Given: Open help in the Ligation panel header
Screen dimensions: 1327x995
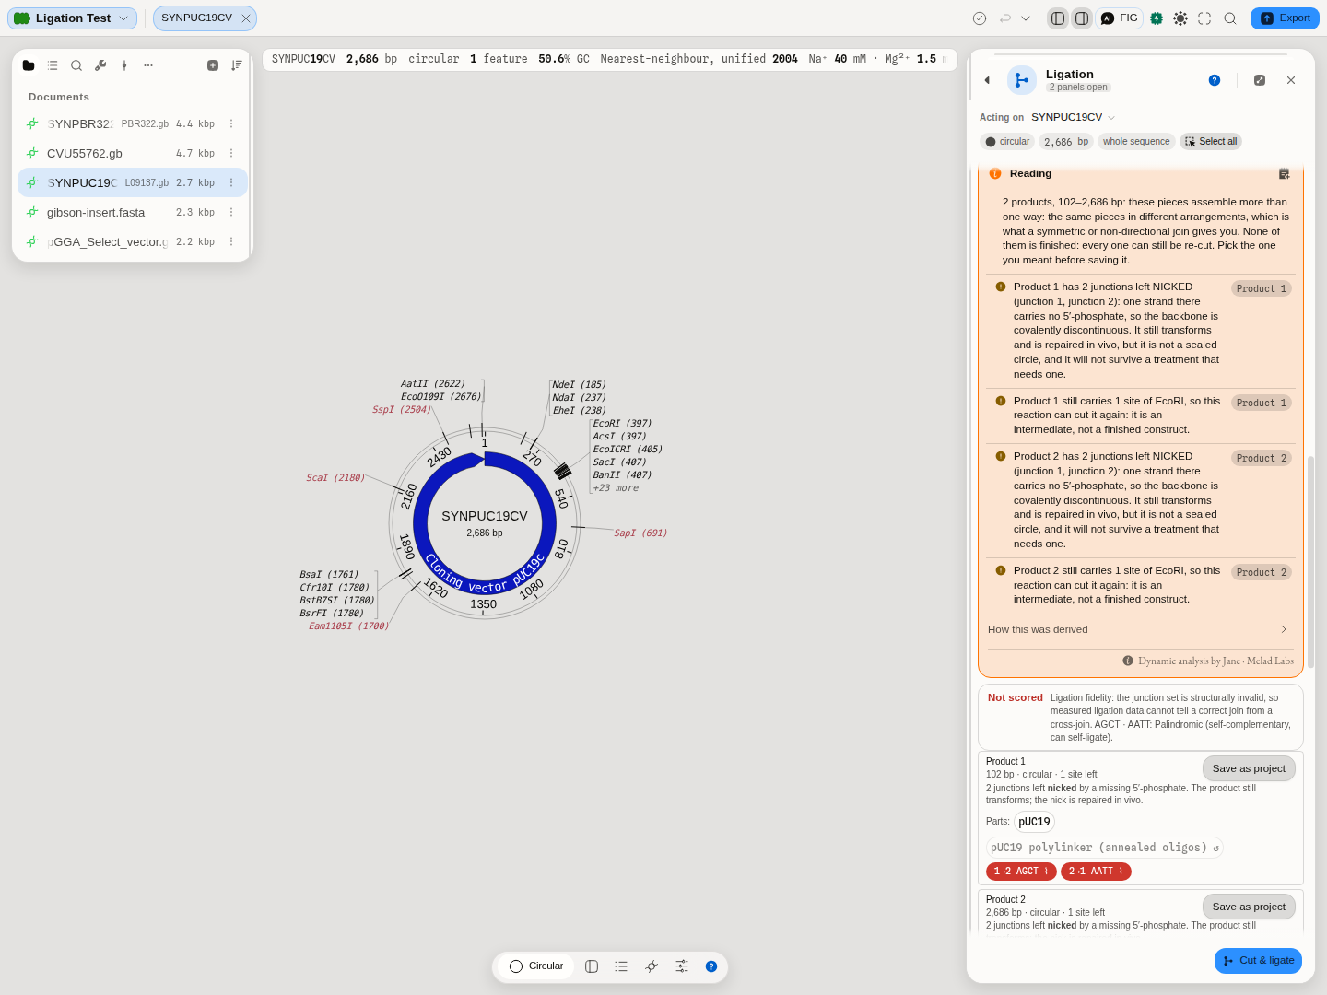Looking at the screenshot, I should (x=1215, y=80).
